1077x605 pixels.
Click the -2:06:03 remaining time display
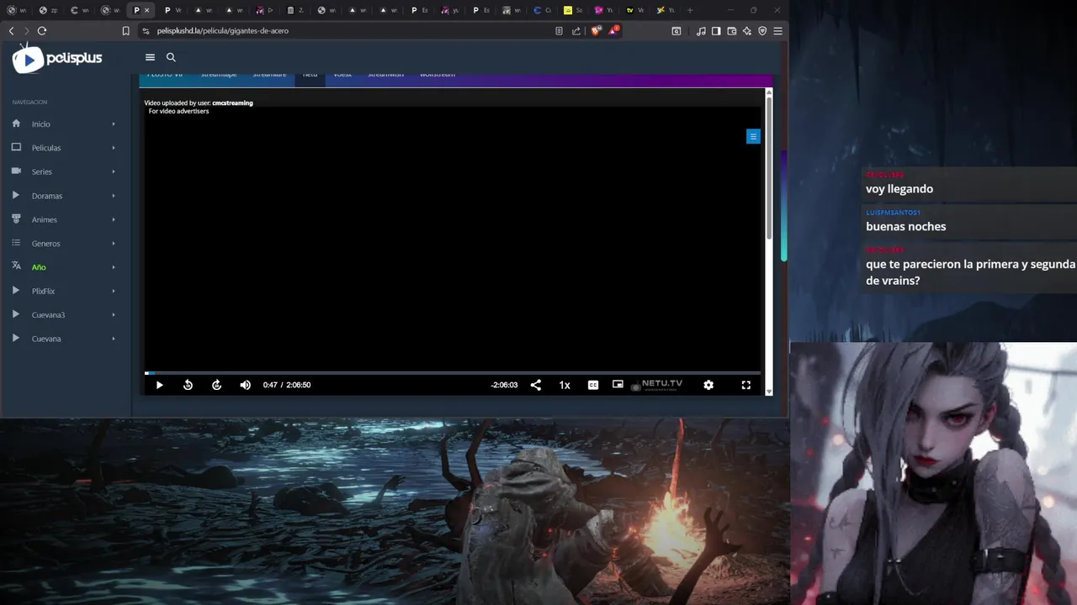pyautogui.click(x=504, y=385)
